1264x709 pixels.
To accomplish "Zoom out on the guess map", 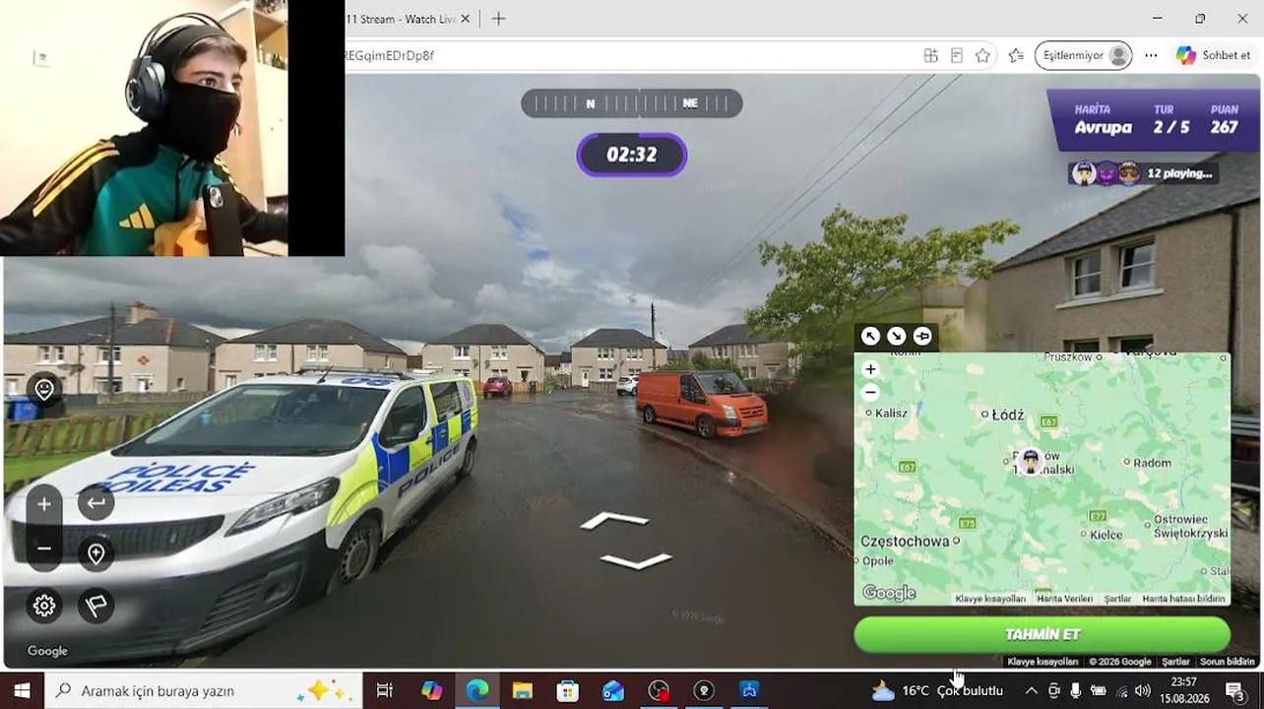I will [x=870, y=392].
